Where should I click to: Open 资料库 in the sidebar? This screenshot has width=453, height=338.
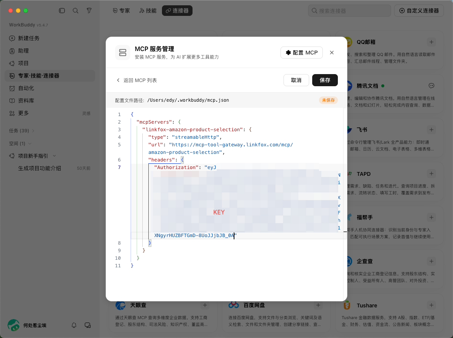[50, 101]
